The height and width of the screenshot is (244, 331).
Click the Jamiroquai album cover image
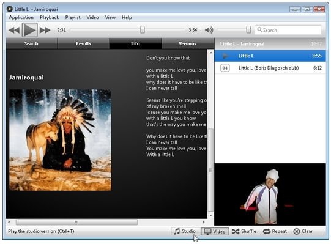tap(60, 140)
